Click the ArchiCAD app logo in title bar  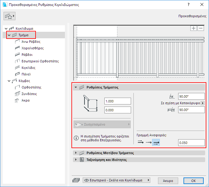[x=5, y=5]
